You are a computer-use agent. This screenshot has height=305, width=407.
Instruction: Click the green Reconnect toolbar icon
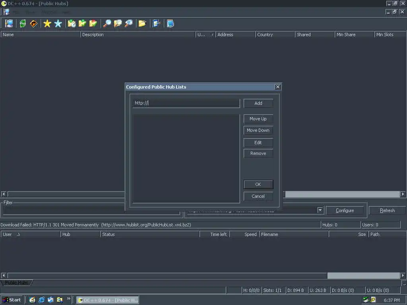(23, 23)
